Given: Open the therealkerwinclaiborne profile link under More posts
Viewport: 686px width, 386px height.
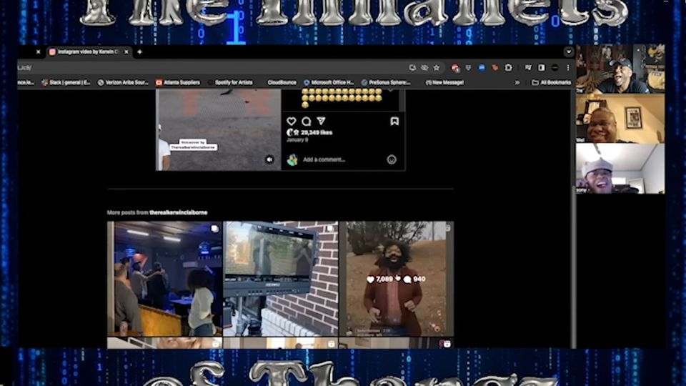Looking at the screenshot, I should point(179,213).
